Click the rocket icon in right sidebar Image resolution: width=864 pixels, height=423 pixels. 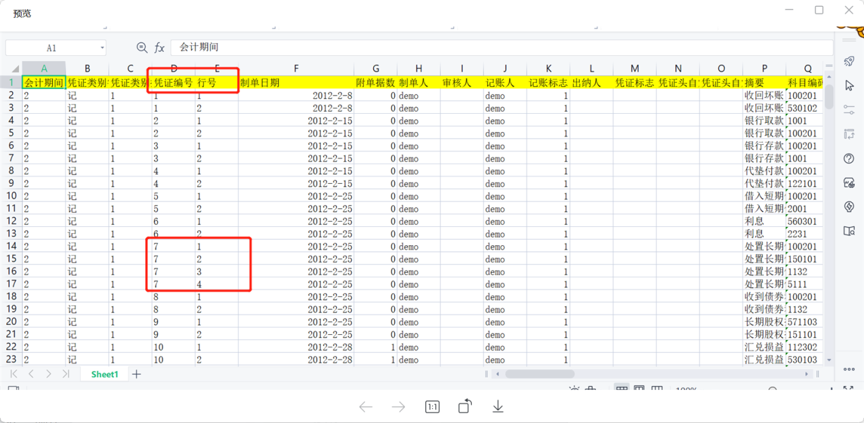[849, 61]
